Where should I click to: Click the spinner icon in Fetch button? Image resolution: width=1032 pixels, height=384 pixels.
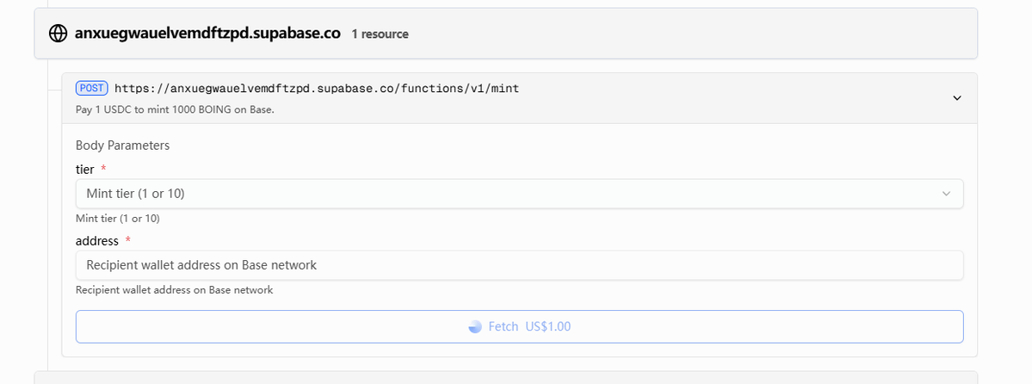coord(474,327)
